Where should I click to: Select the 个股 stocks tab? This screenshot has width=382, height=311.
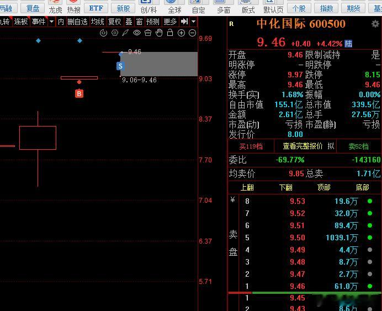coord(299,8)
